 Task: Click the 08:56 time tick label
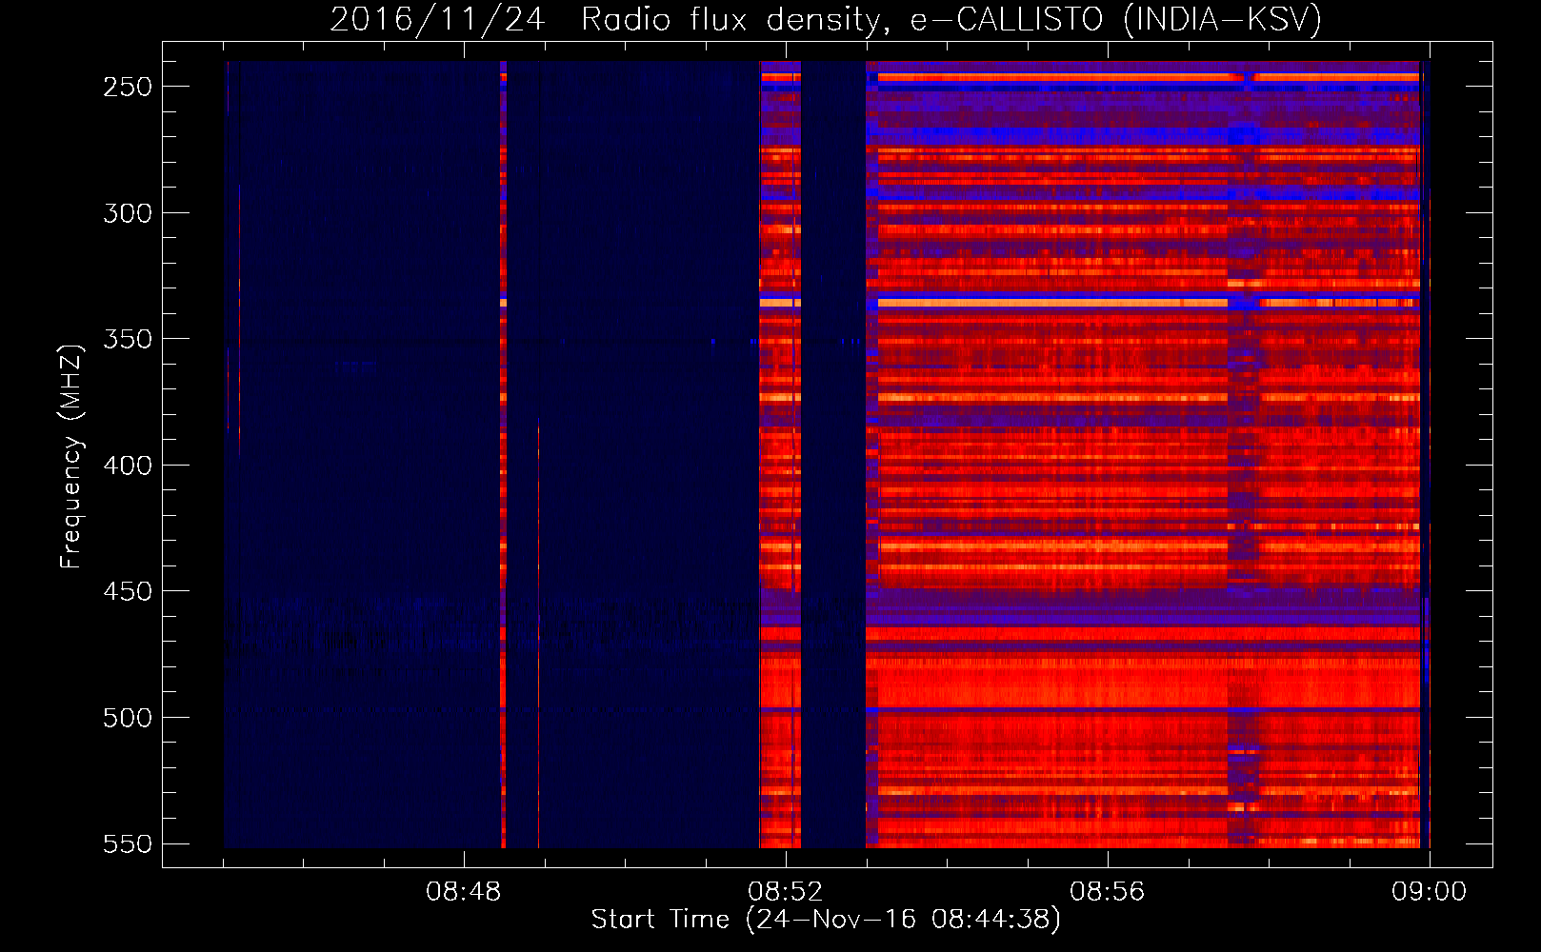[1108, 892]
